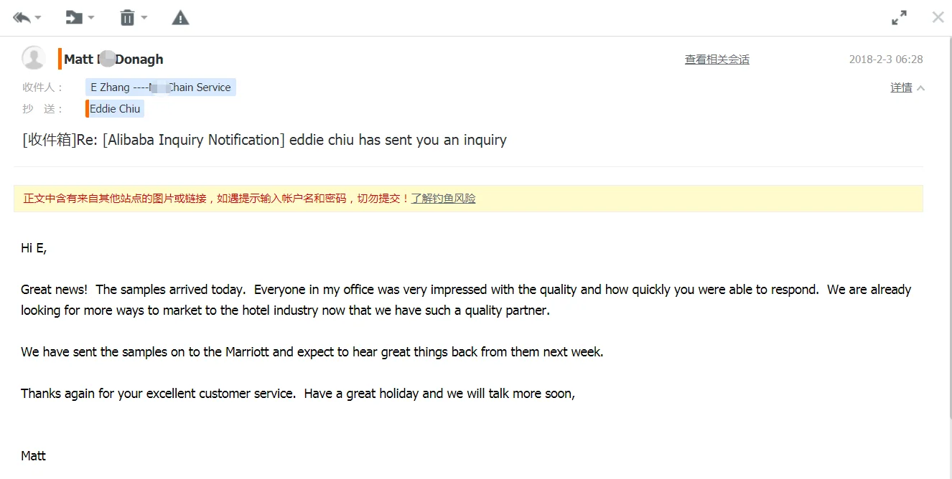Open the reply options dropdown arrow
The height and width of the screenshot is (479, 952).
(38, 18)
